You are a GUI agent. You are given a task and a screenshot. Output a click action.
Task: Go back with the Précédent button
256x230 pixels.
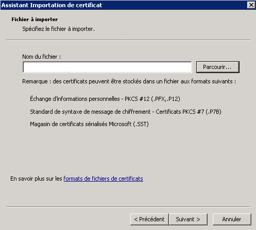[x=149, y=219]
